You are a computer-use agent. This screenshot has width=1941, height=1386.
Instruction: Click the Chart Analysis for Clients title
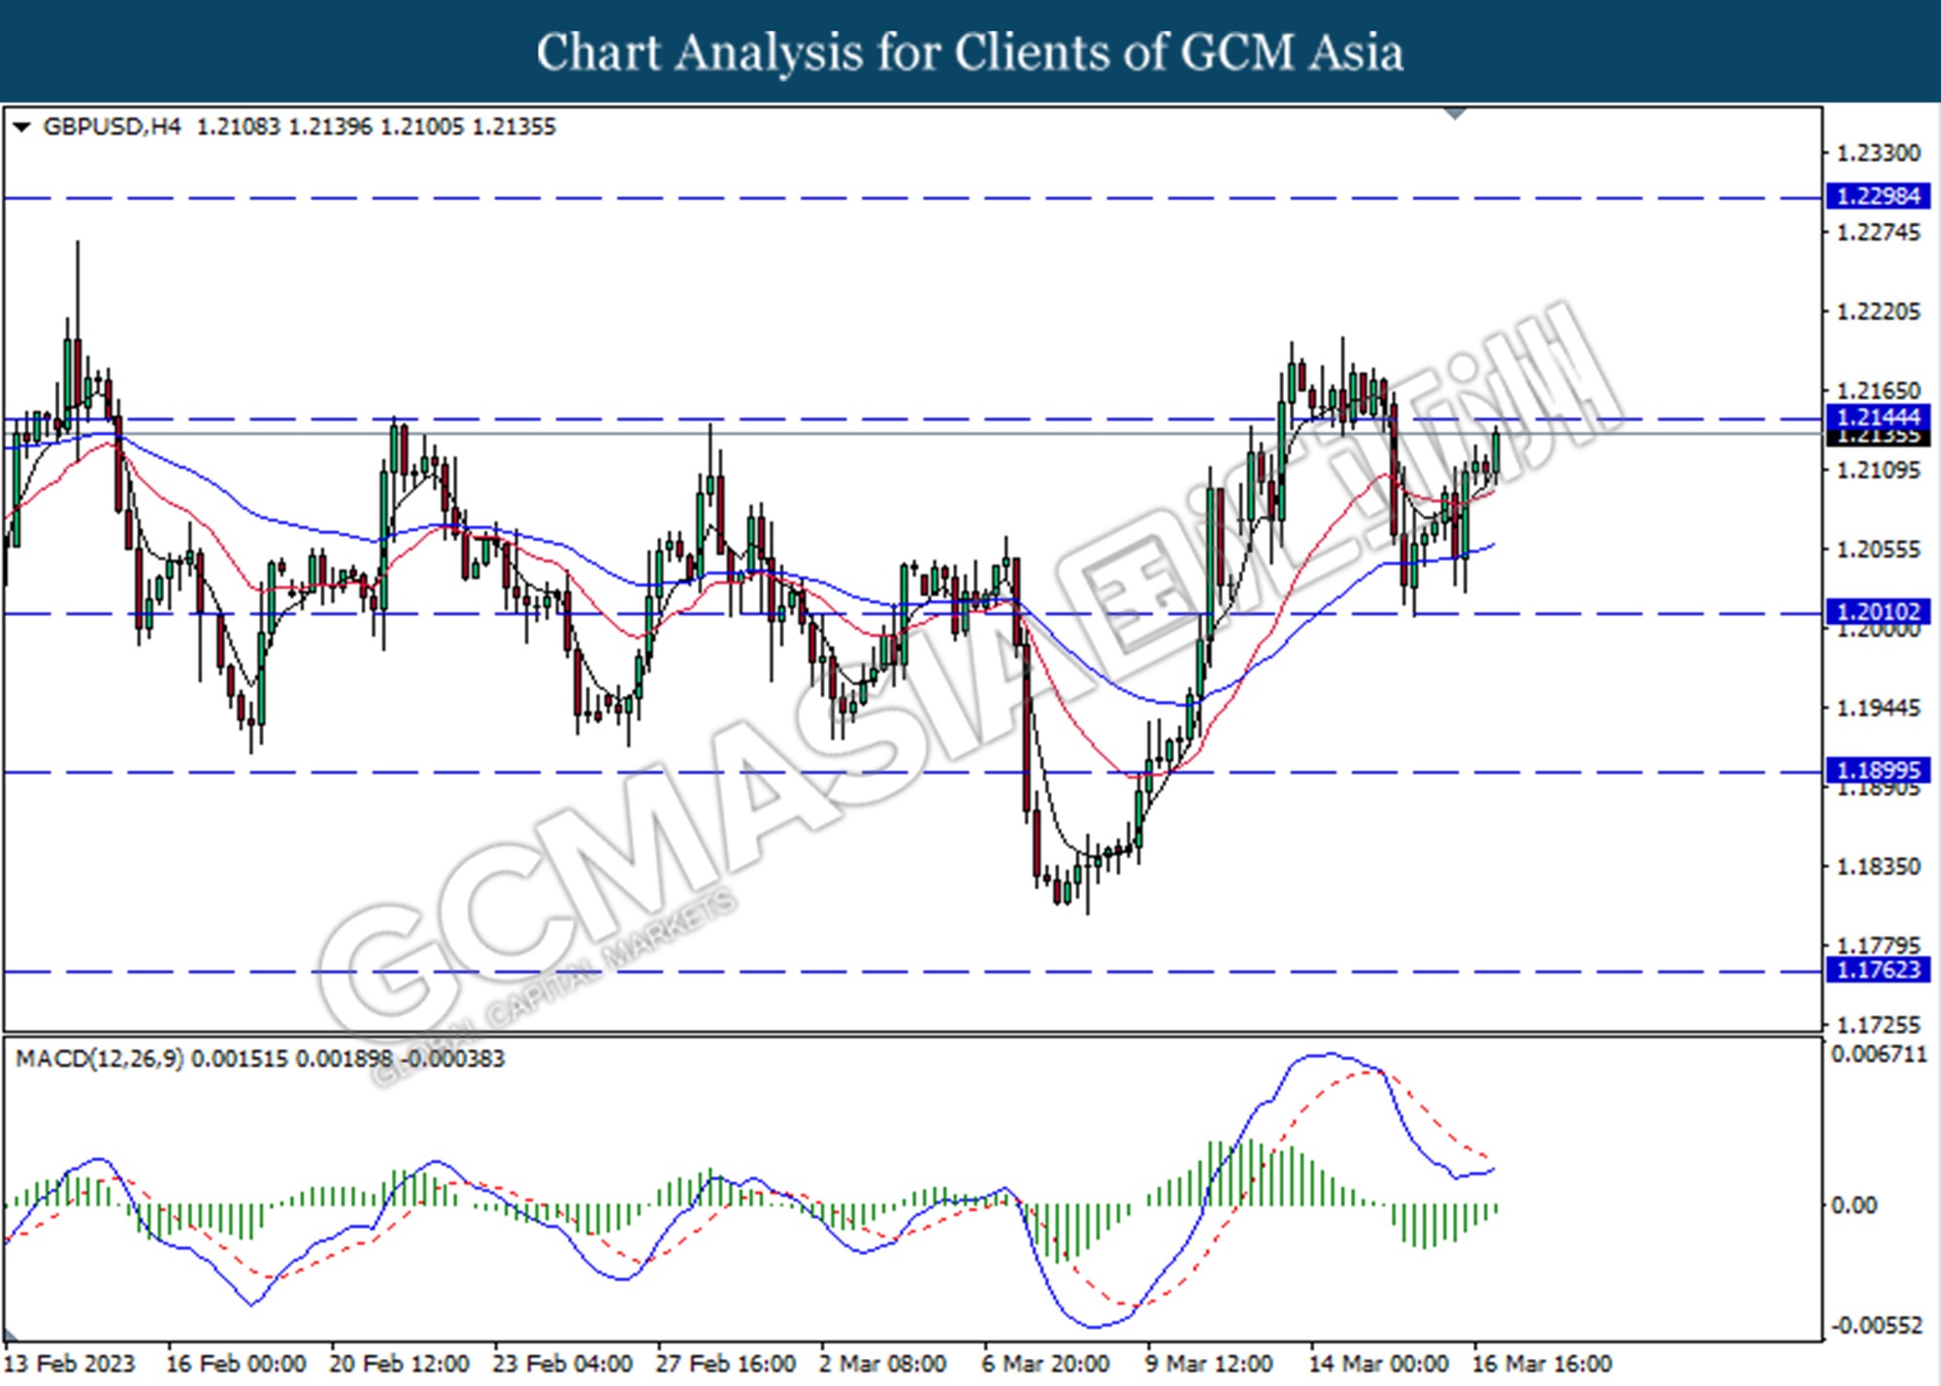click(970, 52)
